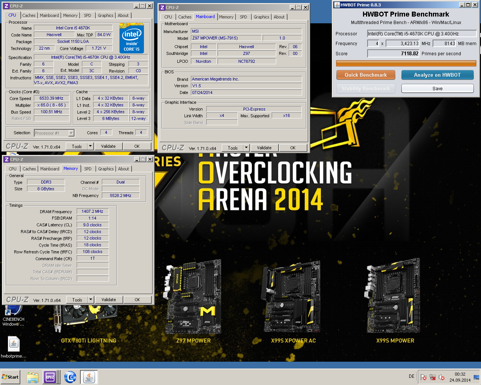481x385 pixels.
Task: Click Validate in the Memory window
Action: tap(109, 300)
